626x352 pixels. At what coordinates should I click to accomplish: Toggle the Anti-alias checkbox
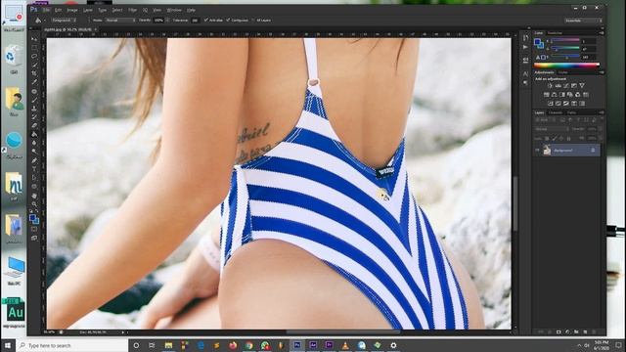(206, 20)
